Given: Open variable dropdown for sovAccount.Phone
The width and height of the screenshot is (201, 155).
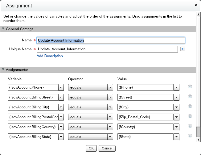Looking at the screenshot, I should [x=61, y=87].
